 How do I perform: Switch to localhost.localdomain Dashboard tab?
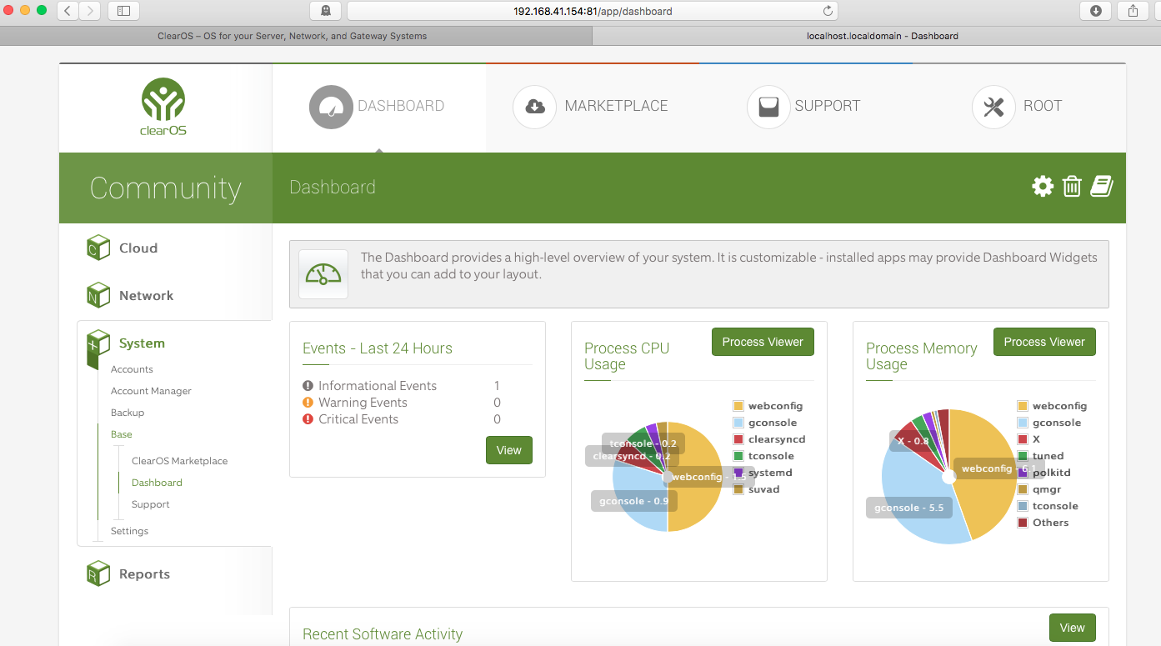[x=877, y=36]
